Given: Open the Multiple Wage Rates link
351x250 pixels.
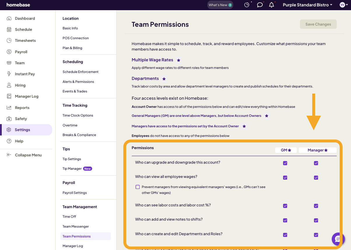Looking at the screenshot, I should click(x=152, y=60).
